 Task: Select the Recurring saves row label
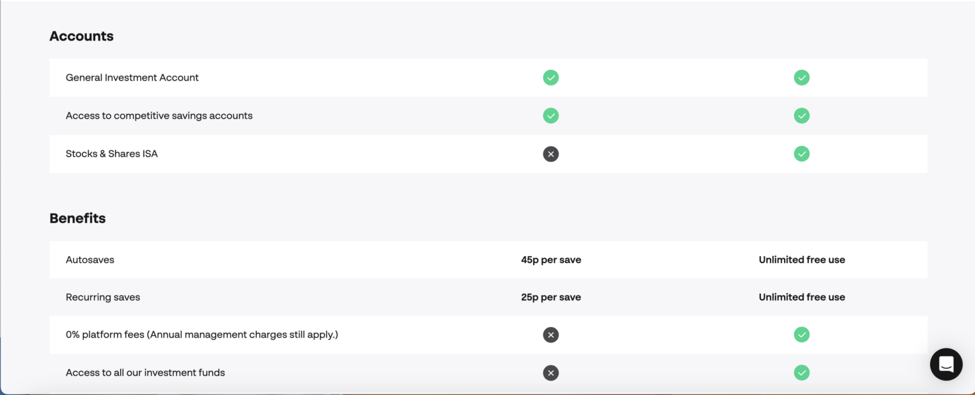103,297
